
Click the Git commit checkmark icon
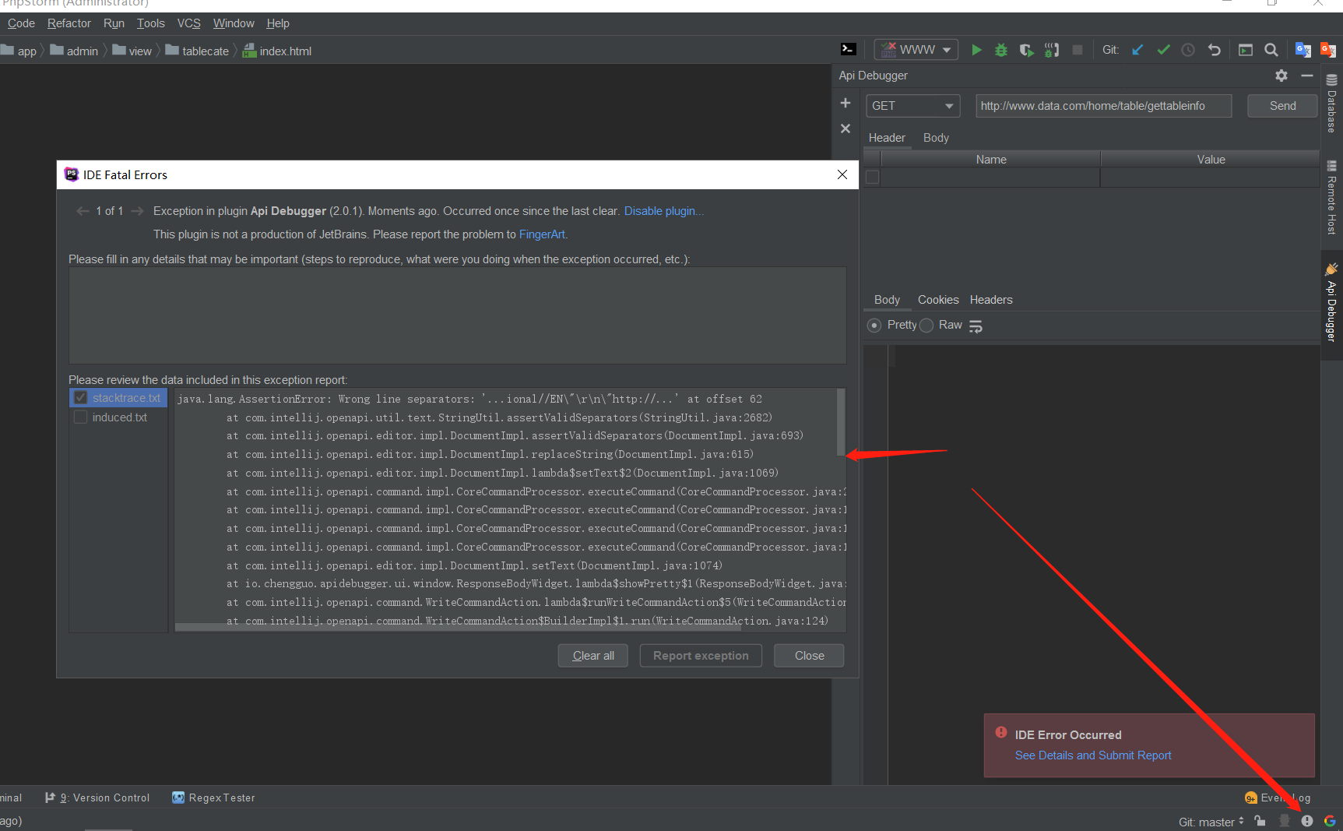1163,50
